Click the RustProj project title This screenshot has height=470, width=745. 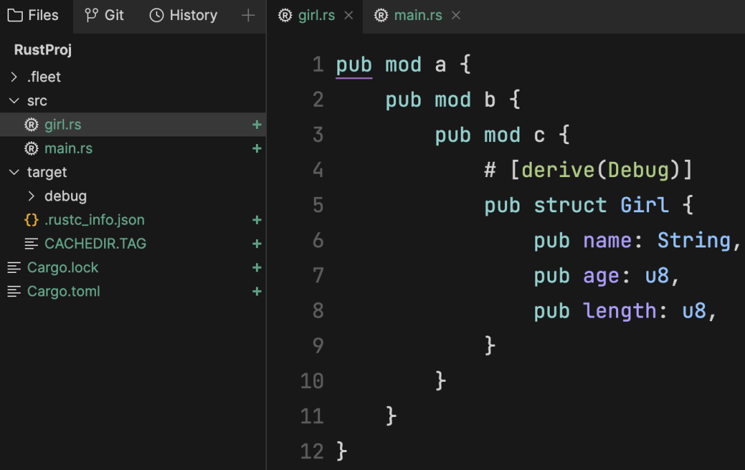tap(43, 50)
